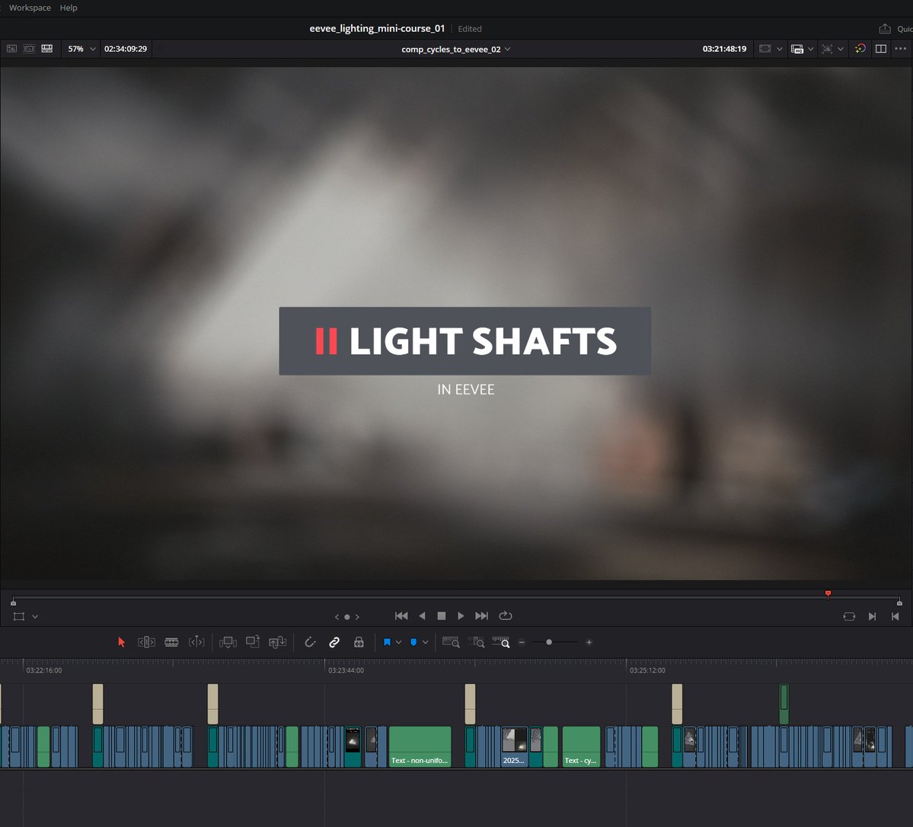Click the Full Extent Zoom icon
The image size is (913, 827).
pos(451,642)
